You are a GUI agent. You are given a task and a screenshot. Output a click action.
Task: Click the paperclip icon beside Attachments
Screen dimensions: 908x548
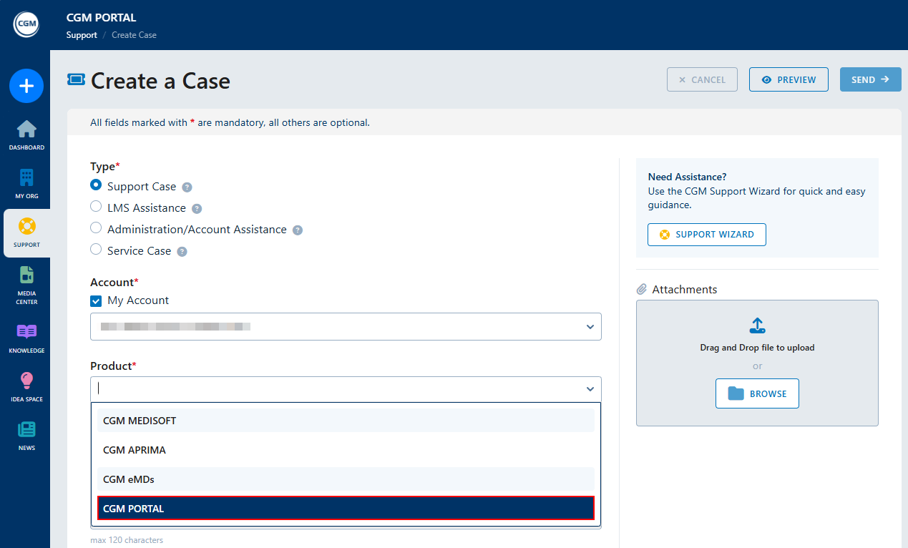(x=642, y=290)
